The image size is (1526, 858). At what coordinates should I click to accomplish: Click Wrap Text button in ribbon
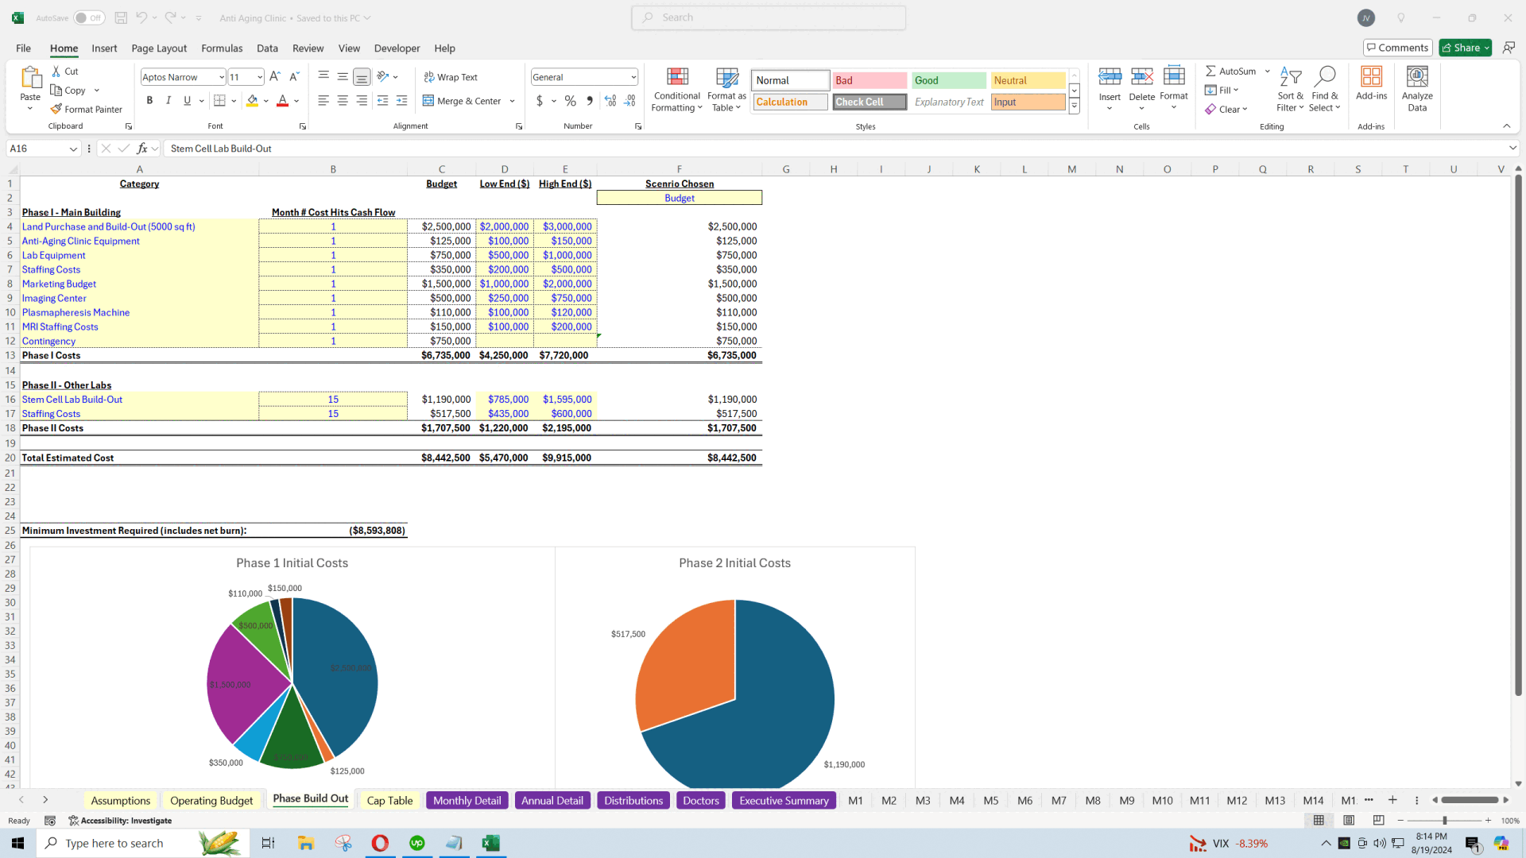point(450,75)
